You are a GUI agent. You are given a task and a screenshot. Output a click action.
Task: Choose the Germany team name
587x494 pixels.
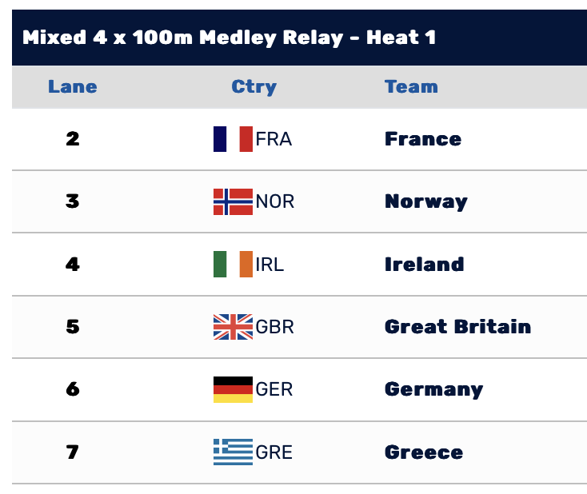(x=433, y=389)
